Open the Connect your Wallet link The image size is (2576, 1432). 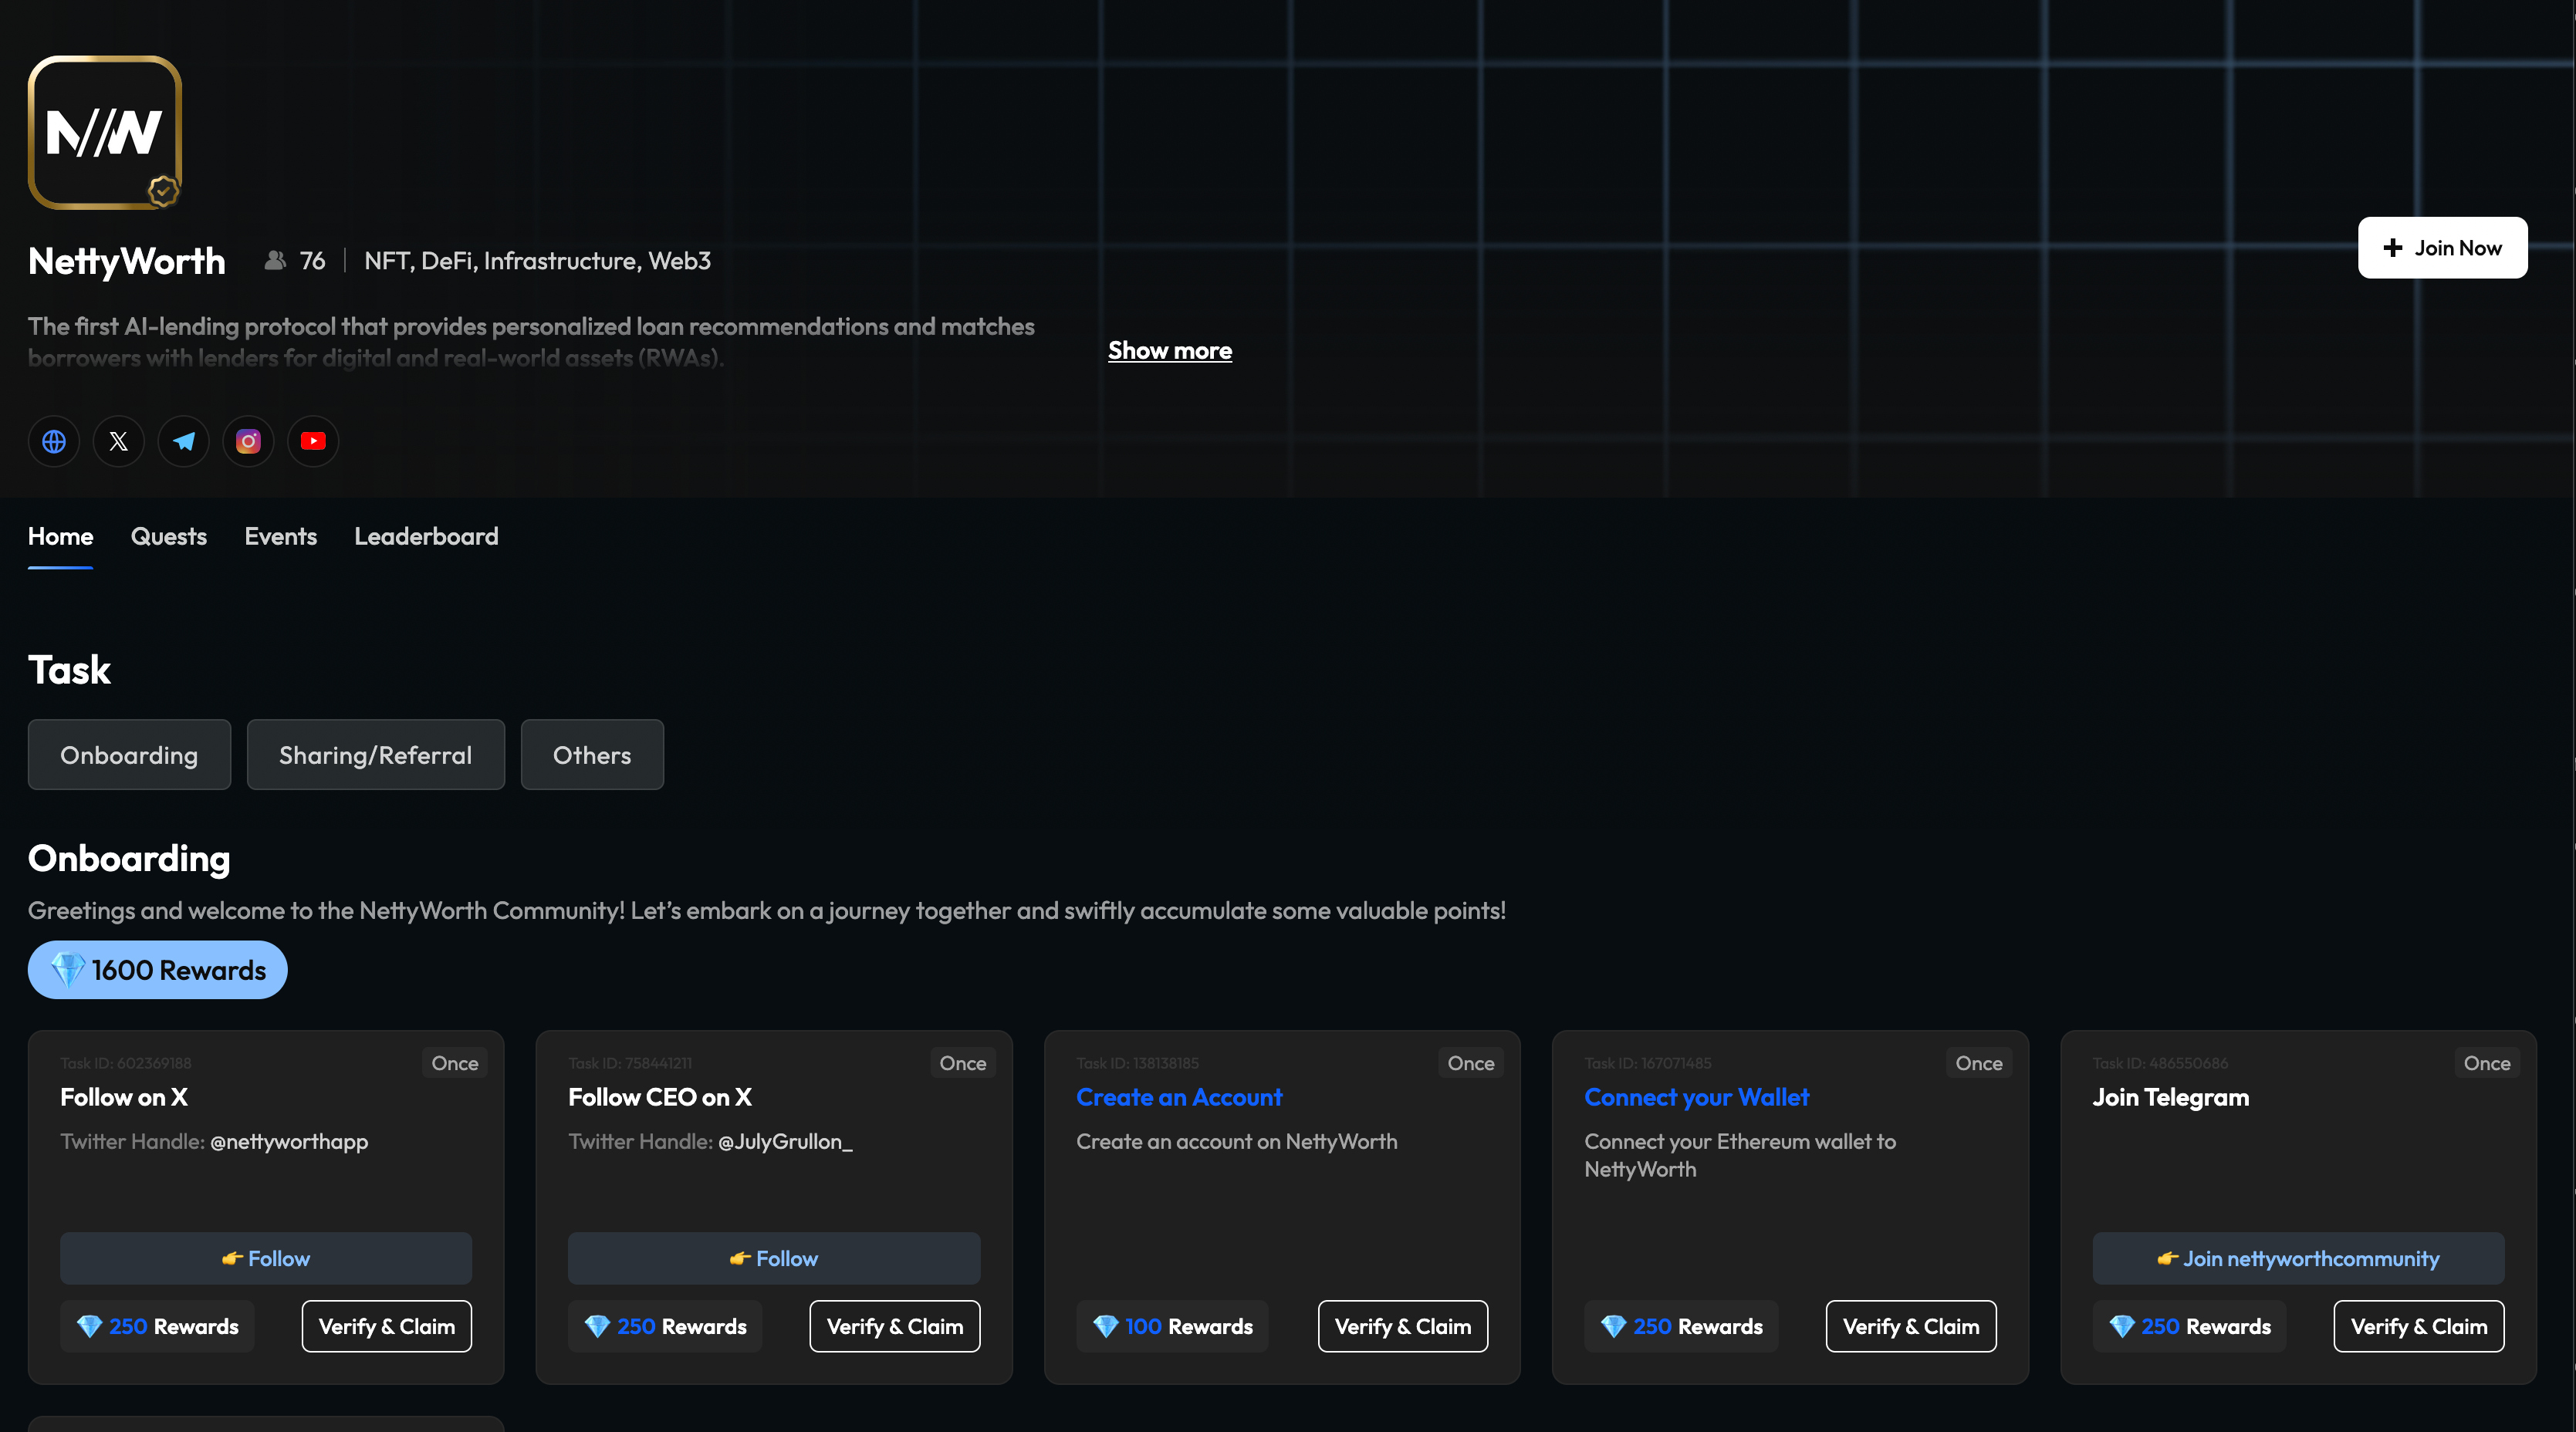coord(1696,1097)
